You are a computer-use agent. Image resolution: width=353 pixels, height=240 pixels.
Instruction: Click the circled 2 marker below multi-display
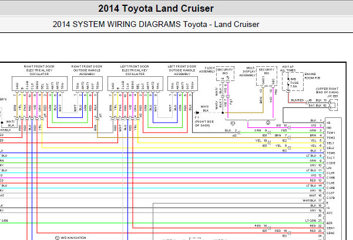pos(268,123)
